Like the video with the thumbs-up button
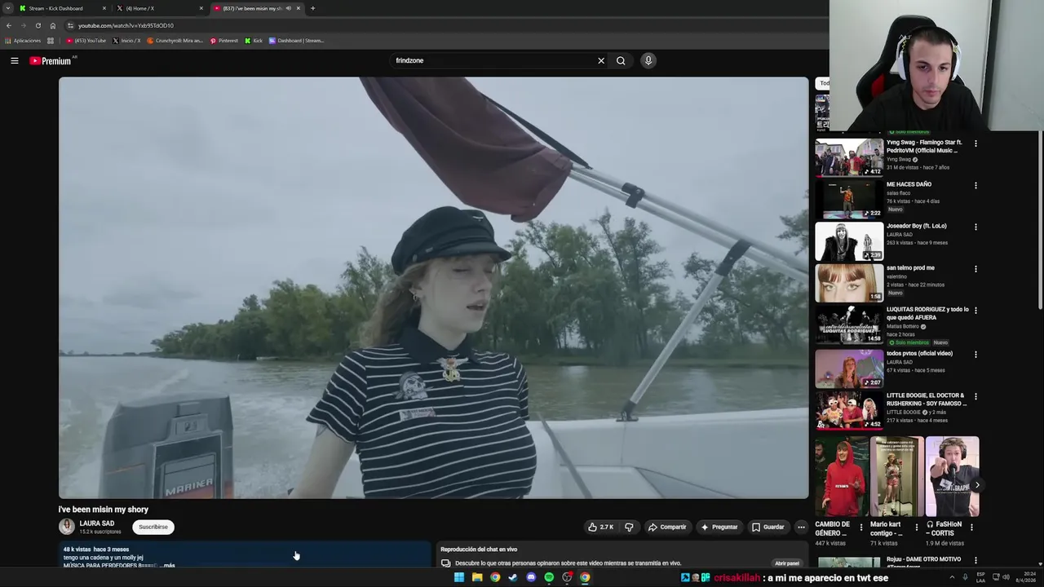Screen dimensions: 1044x587 [600, 527]
